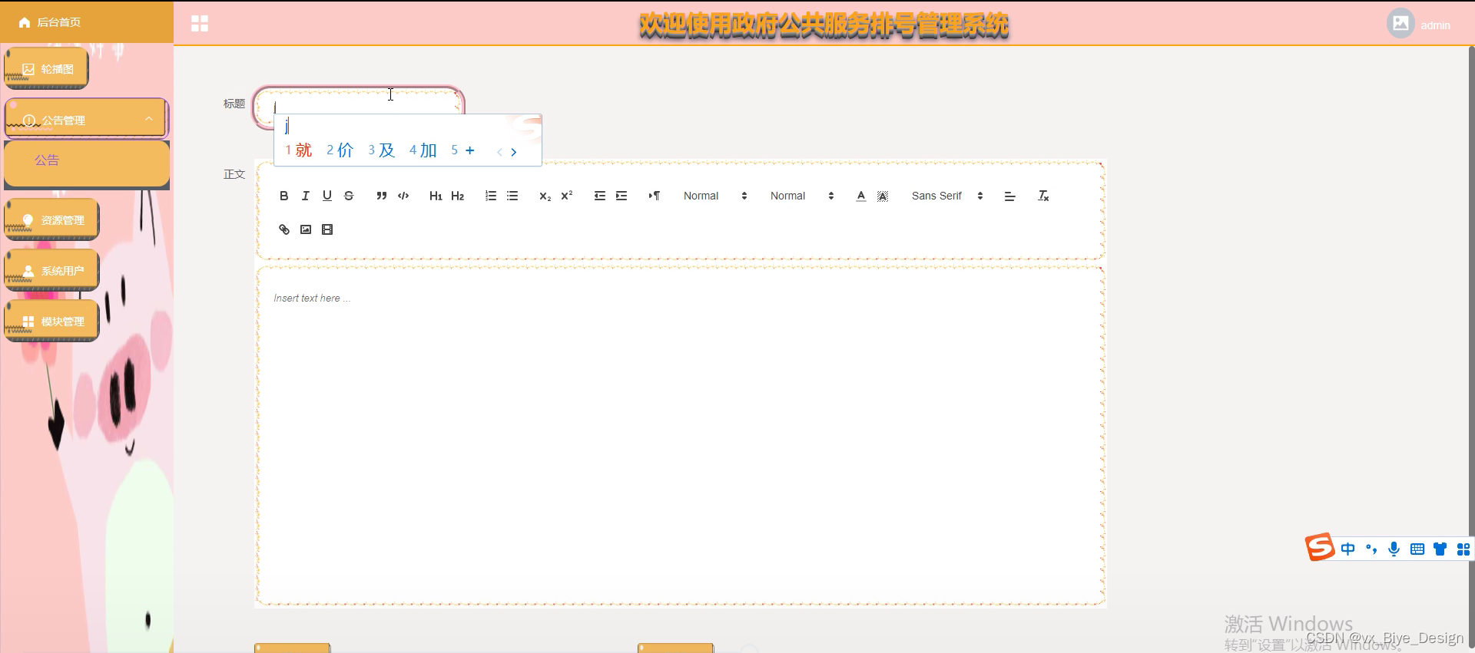Toggle sidebar with grid icon
1475x653 pixels.
tap(200, 24)
